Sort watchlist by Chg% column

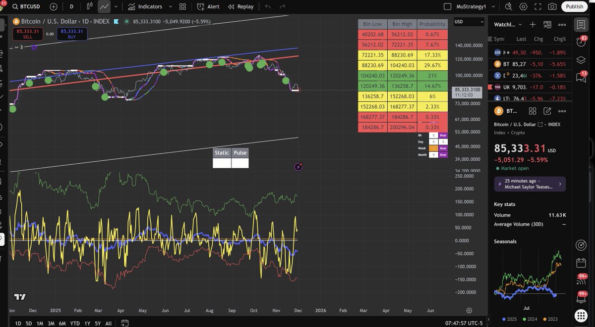(x=560, y=39)
